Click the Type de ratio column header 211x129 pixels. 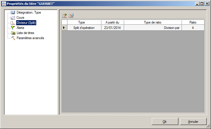(x=153, y=22)
